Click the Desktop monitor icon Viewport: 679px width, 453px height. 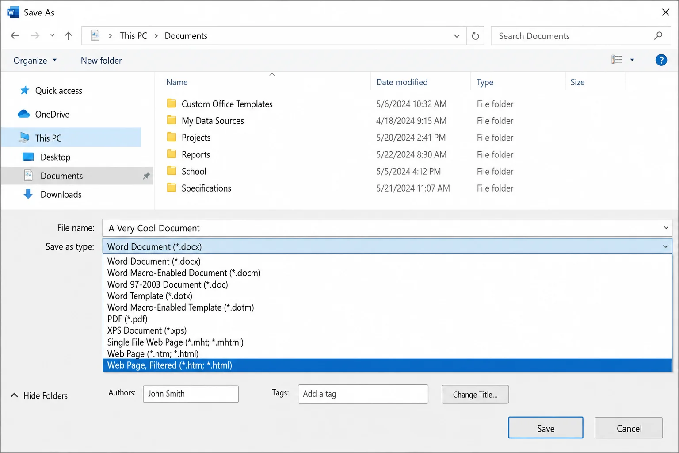pyautogui.click(x=28, y=157)
